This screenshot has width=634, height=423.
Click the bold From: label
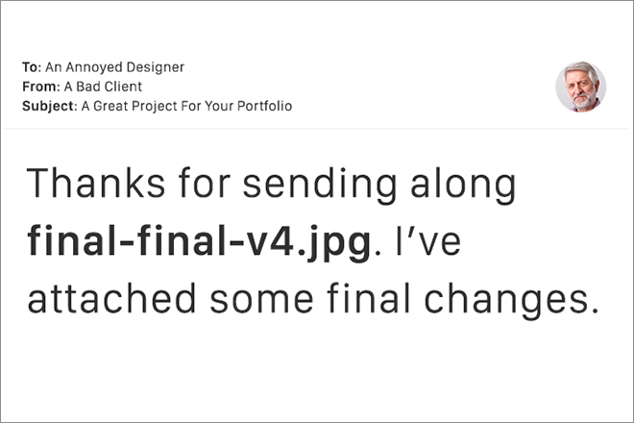(x=41, y=87)
